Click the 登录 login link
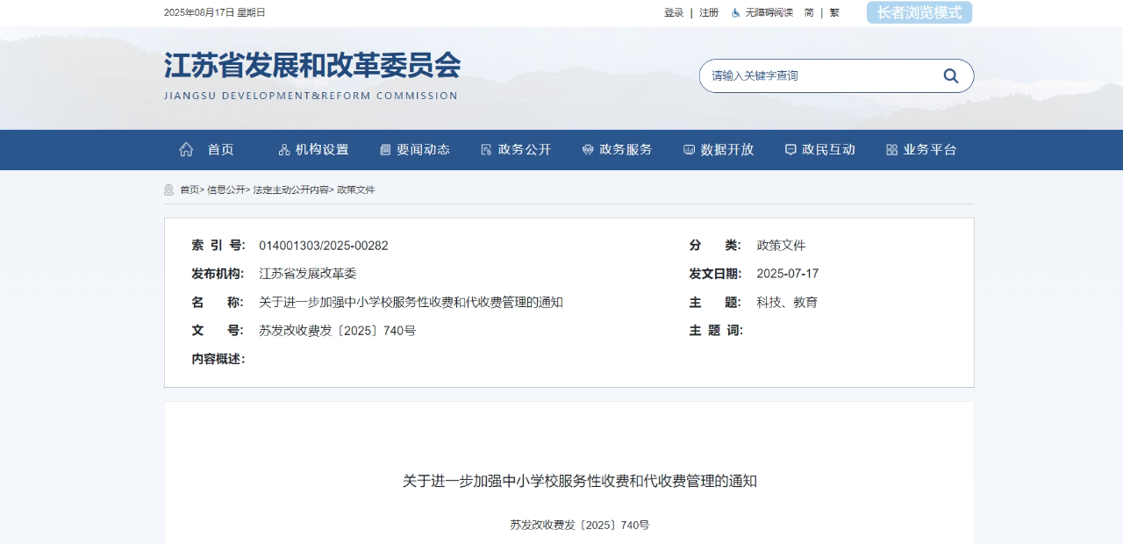The height and width of the screenshot is (544, 1123). 673,13
